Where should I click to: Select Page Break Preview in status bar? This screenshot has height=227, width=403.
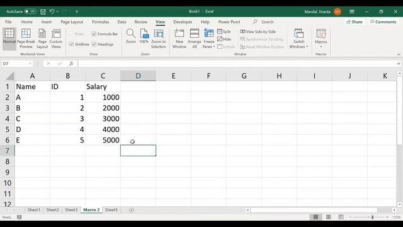click(341, 217)
